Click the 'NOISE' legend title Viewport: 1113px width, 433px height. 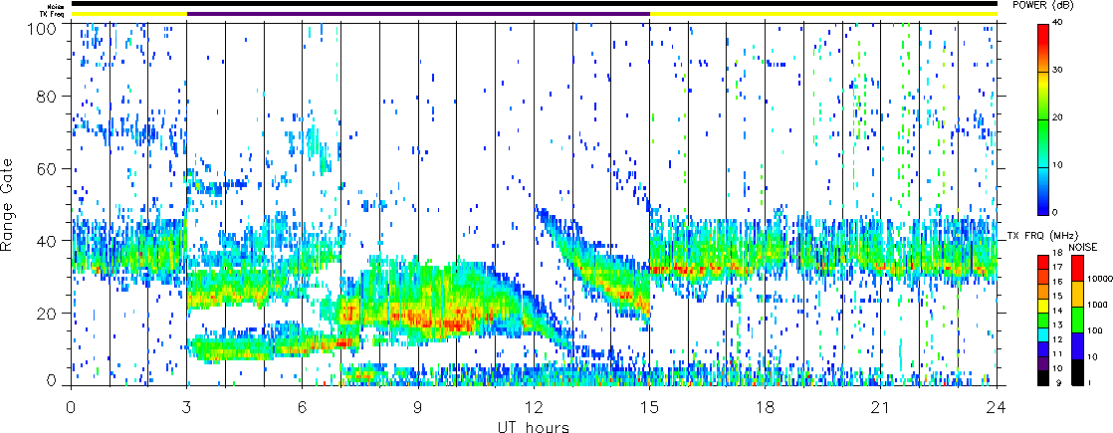click(1083, 246)
